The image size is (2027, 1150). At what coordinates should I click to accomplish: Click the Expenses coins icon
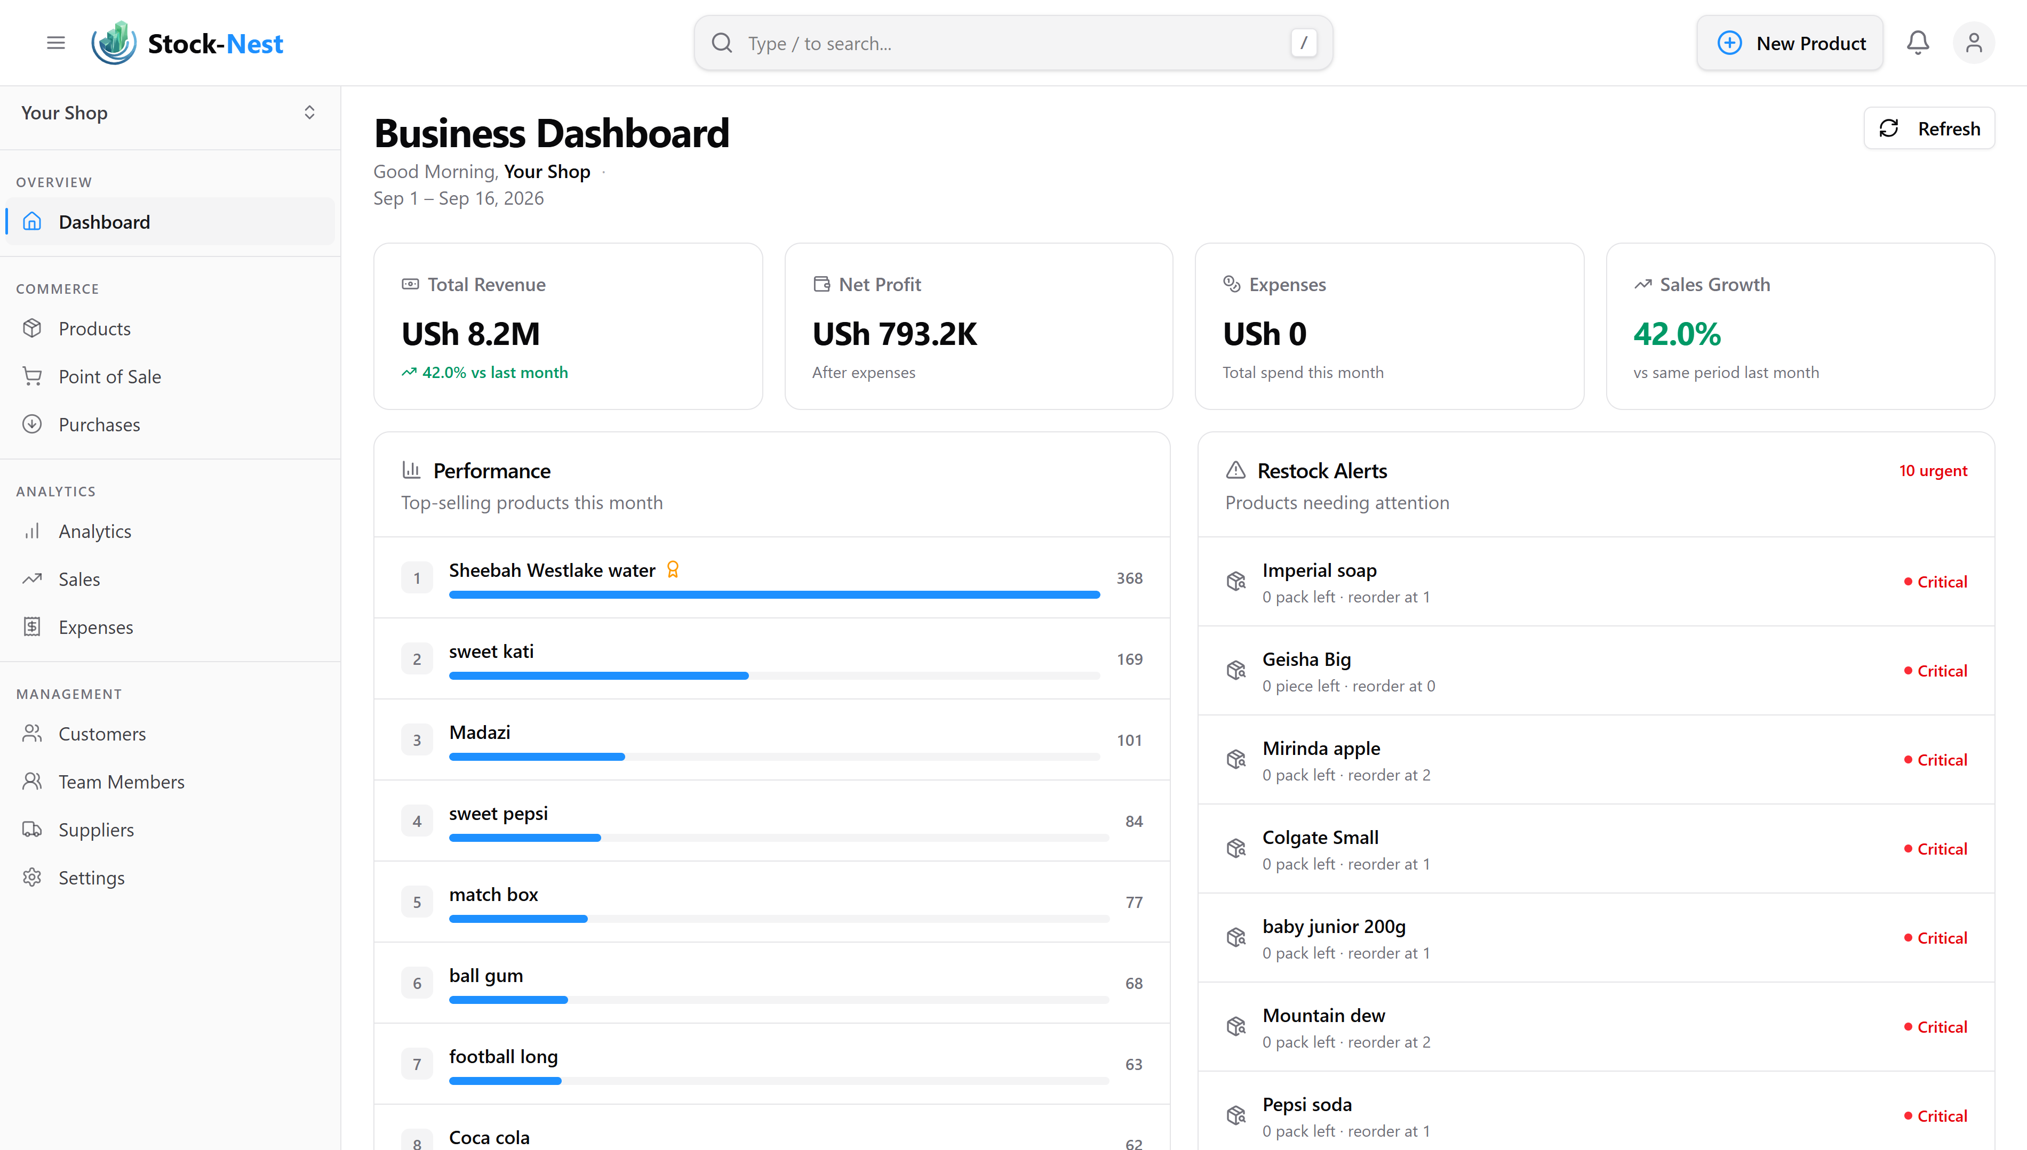pyautogui.click(x=1232, y=284)
